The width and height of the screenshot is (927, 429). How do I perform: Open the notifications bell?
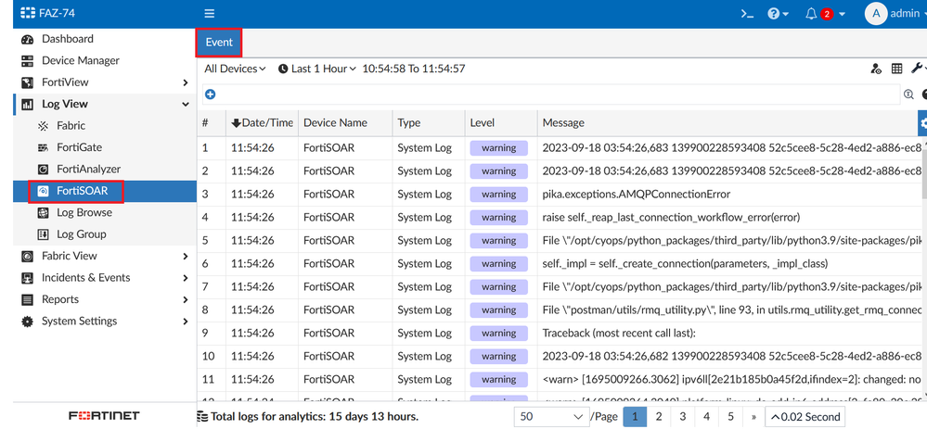coord(811,14)
